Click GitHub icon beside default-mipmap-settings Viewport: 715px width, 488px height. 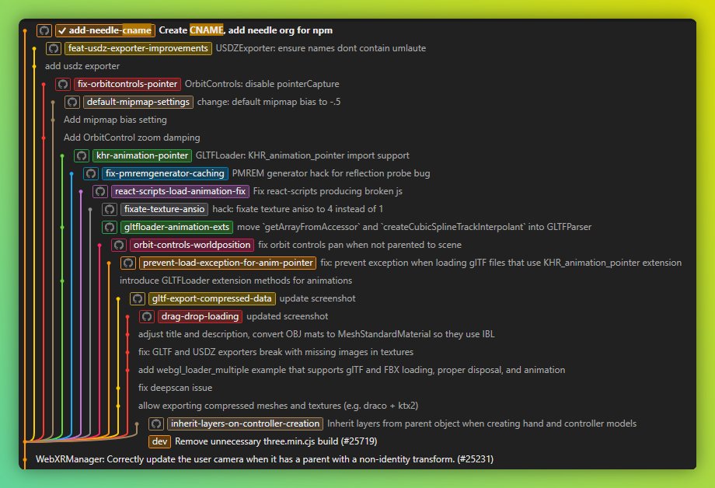[72, 102]
